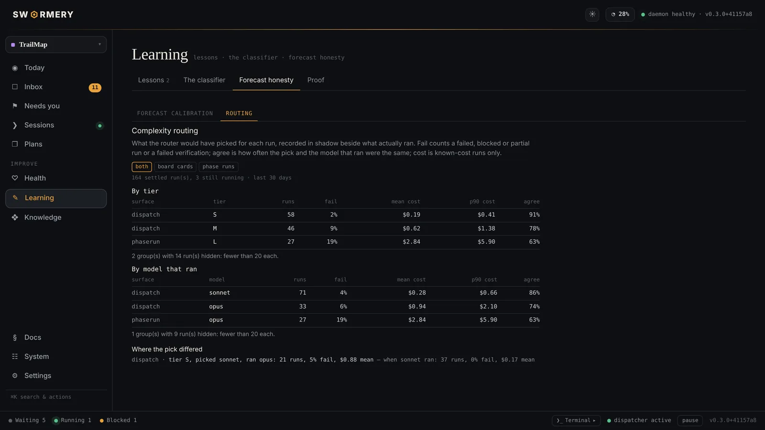Click the daemon healthy status text
Viewport: 765px width, 430px height.
[672, 14]
